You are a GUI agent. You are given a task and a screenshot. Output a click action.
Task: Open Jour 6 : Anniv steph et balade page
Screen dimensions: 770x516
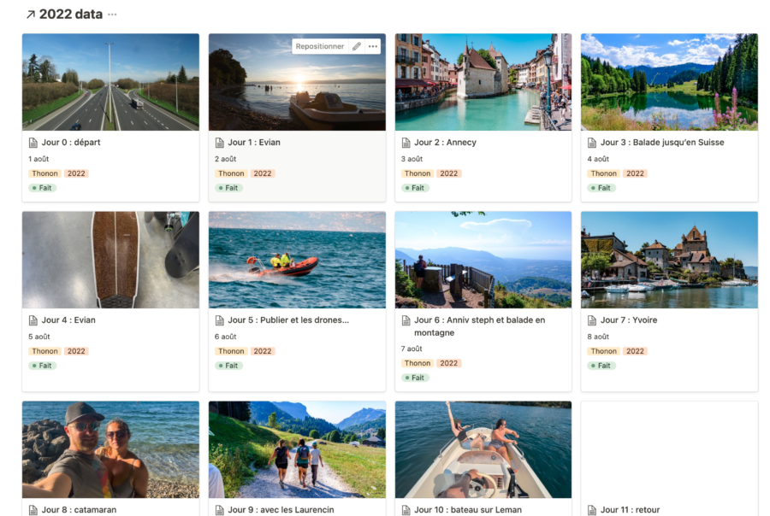coord(479,326)
